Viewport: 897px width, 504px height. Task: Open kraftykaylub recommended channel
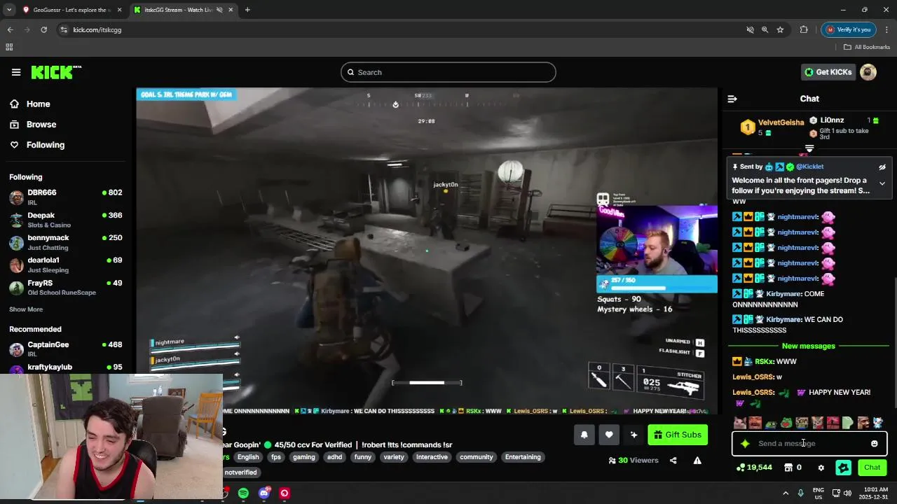[66, 367]
